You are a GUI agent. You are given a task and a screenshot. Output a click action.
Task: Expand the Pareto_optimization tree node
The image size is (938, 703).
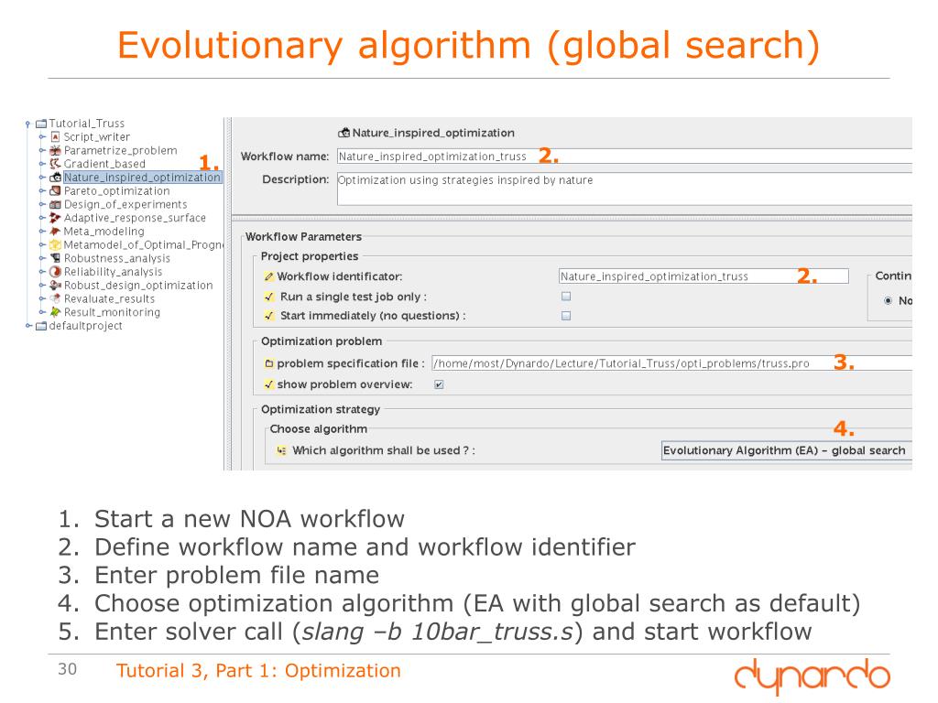pyautogui.click(x=42, y=191)
